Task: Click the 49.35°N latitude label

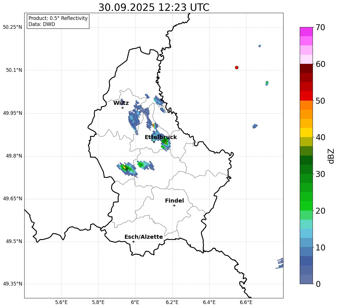Action: pyautogui.click(x=13, y=284)
